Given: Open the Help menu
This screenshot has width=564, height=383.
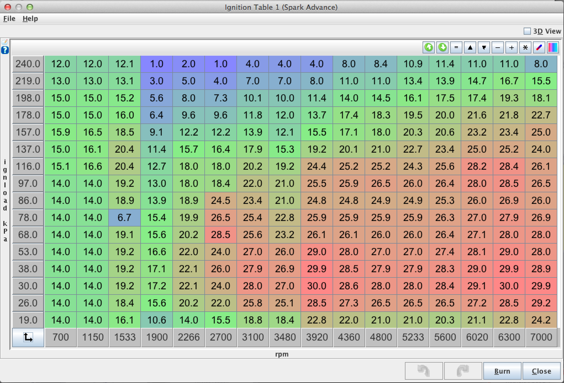Looking at the screenshot, I should tap(30, 18).
